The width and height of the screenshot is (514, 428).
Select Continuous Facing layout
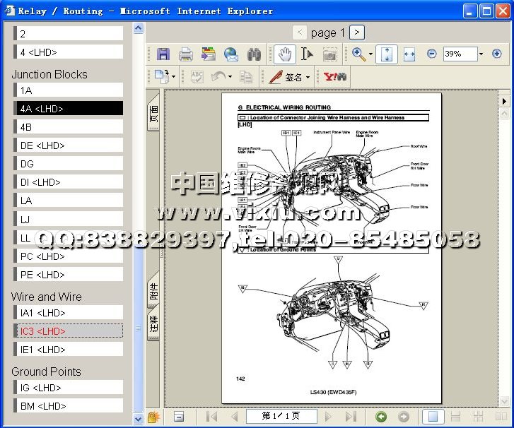tap(478, 417)
